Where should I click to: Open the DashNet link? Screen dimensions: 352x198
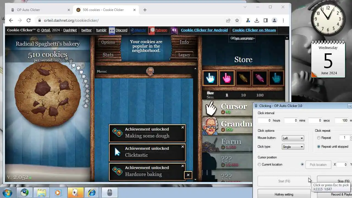(x=70, y=30)
